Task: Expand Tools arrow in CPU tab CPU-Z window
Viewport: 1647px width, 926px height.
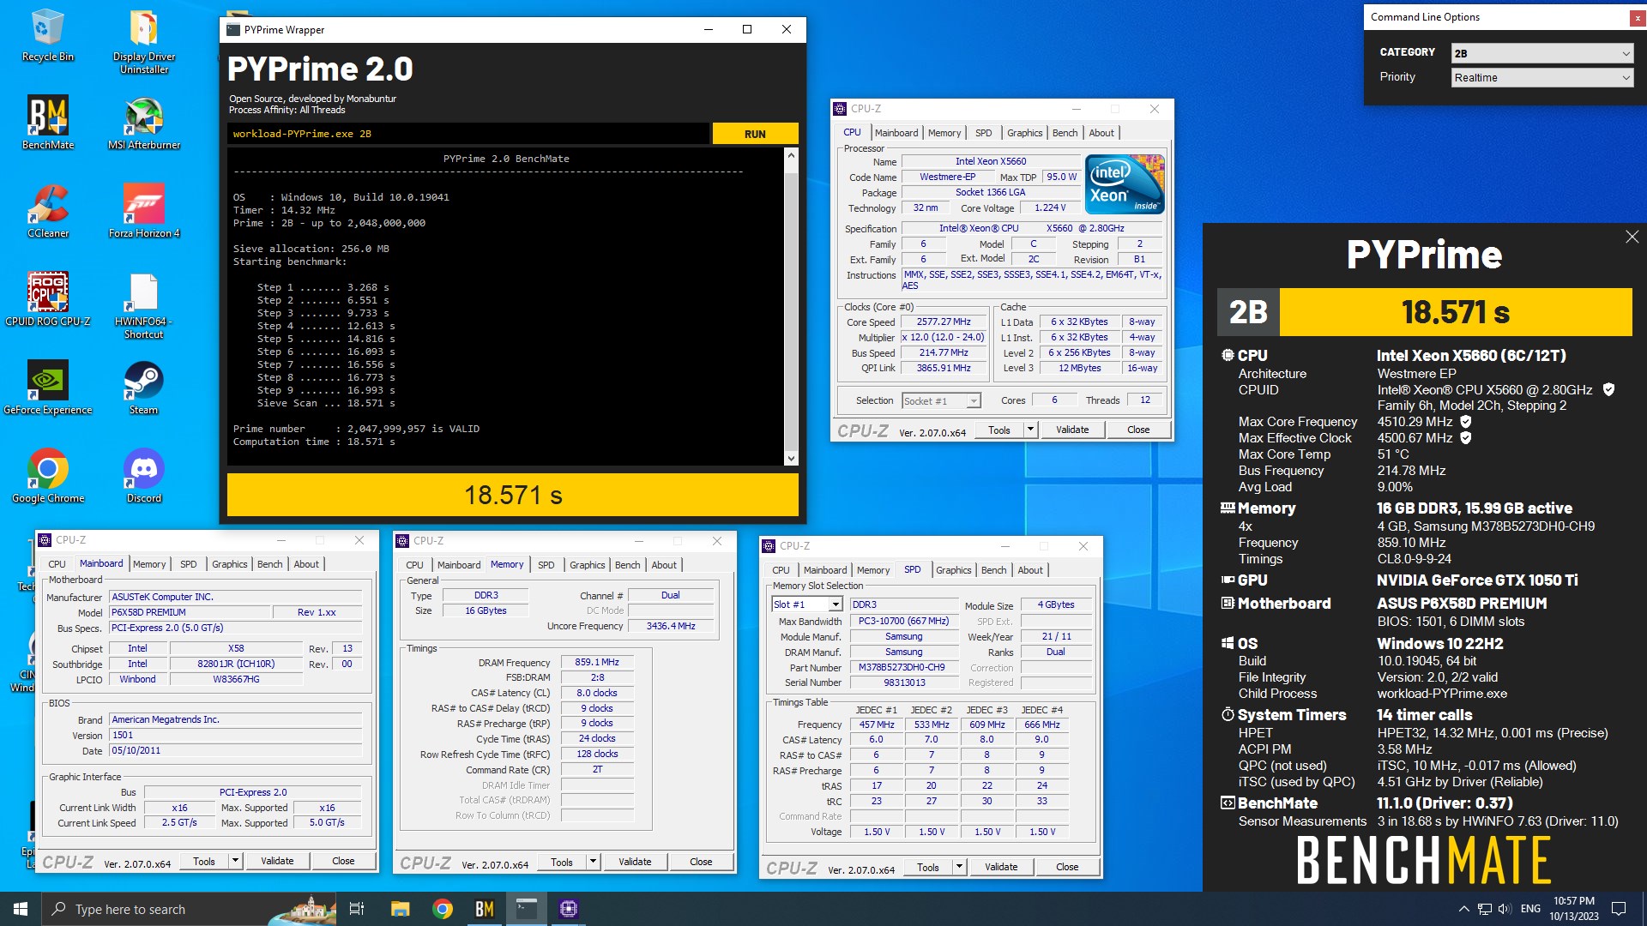Action: 1030,430
